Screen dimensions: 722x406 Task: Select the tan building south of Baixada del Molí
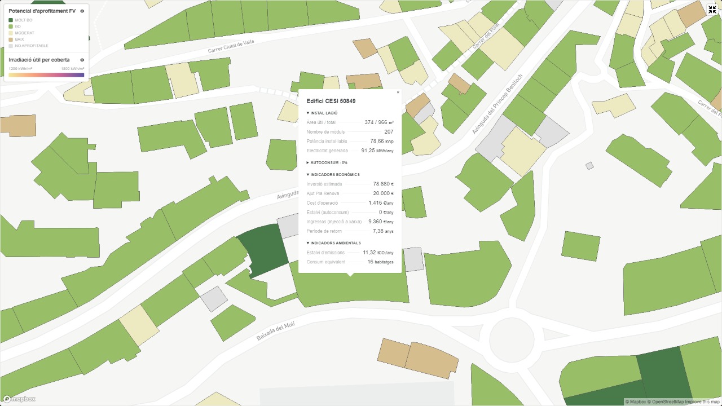417,358
